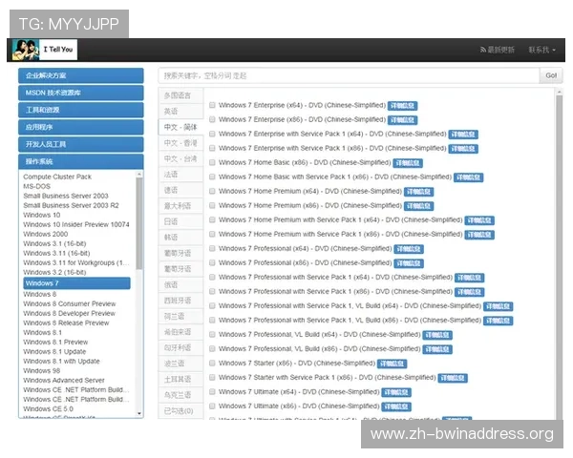The image size is (573, 458).
Task: Select Small Business Server 2003 R2
Action: pyautogui.click(x=71, y=205)
